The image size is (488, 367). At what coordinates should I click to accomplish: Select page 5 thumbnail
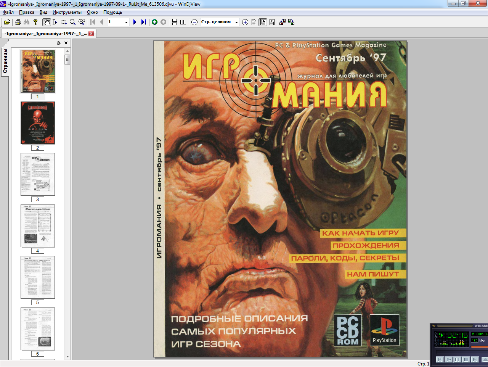pos(38,277)
